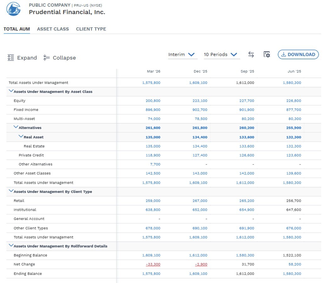Image resolution: width=324 pixels, height=283 pixels.
Task: Click Jun '25 Retail value 256,700
Action: [294, 201]
